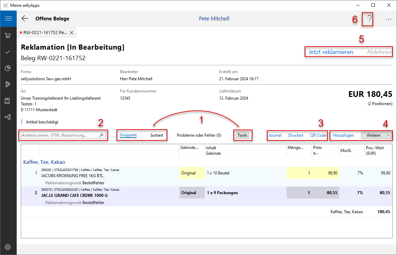The image size is (397, 255).
Task: Switch to Sortiert view
Action: click(157, 135)
